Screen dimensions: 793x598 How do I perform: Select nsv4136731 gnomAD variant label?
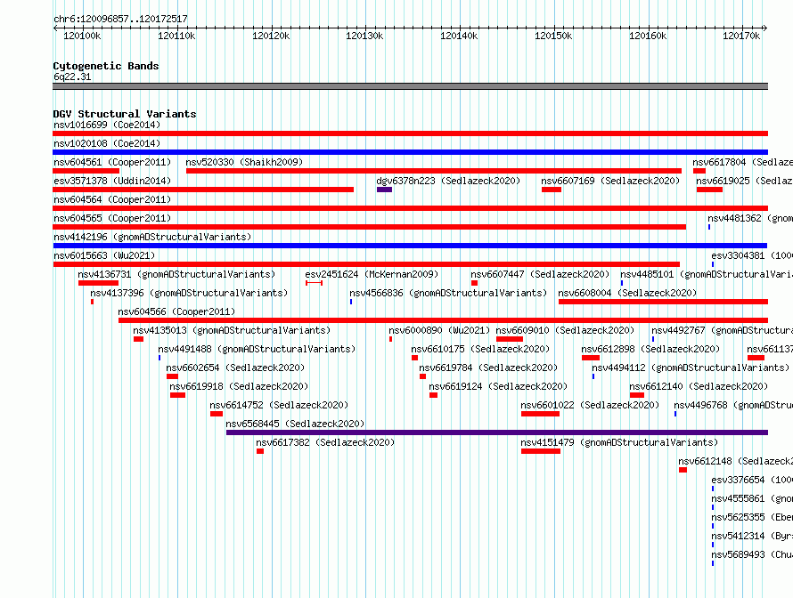[176, 274]
